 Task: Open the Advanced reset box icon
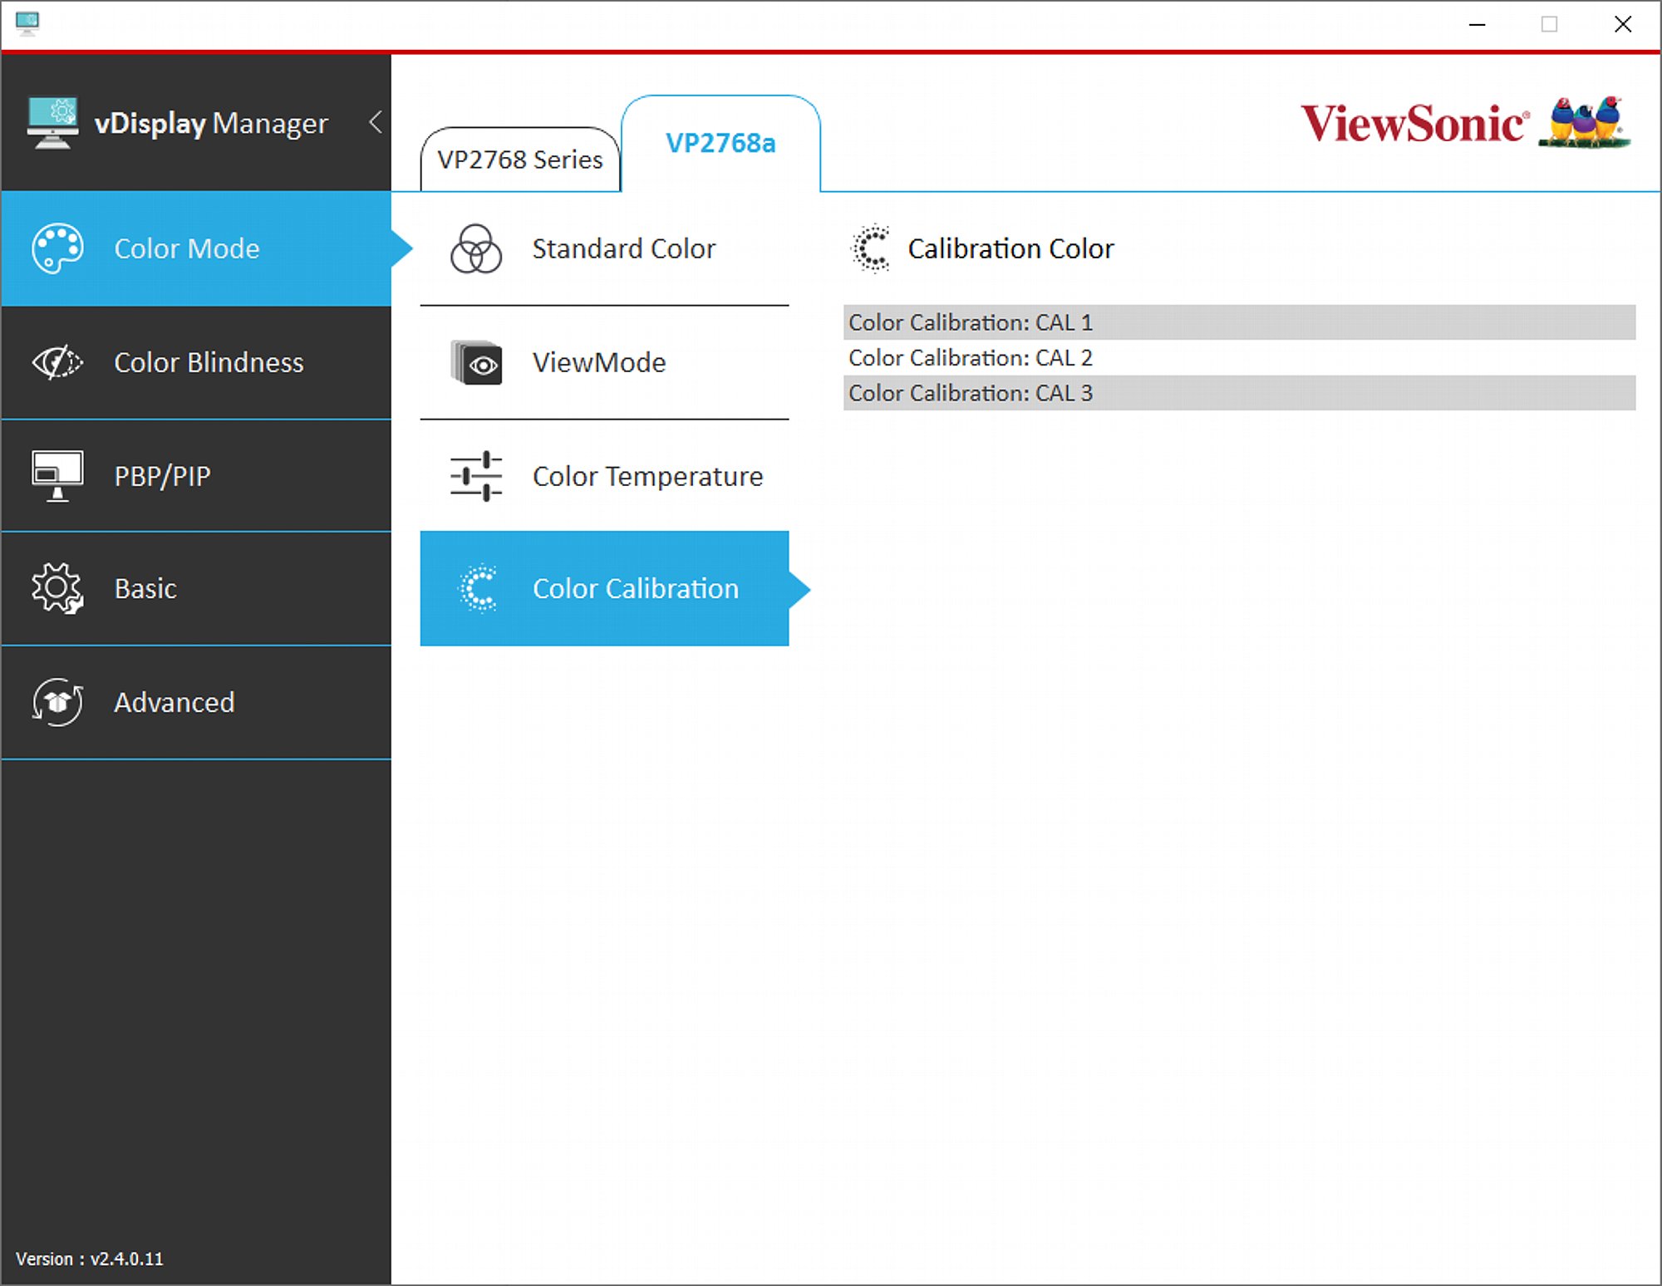pos(57,702)
